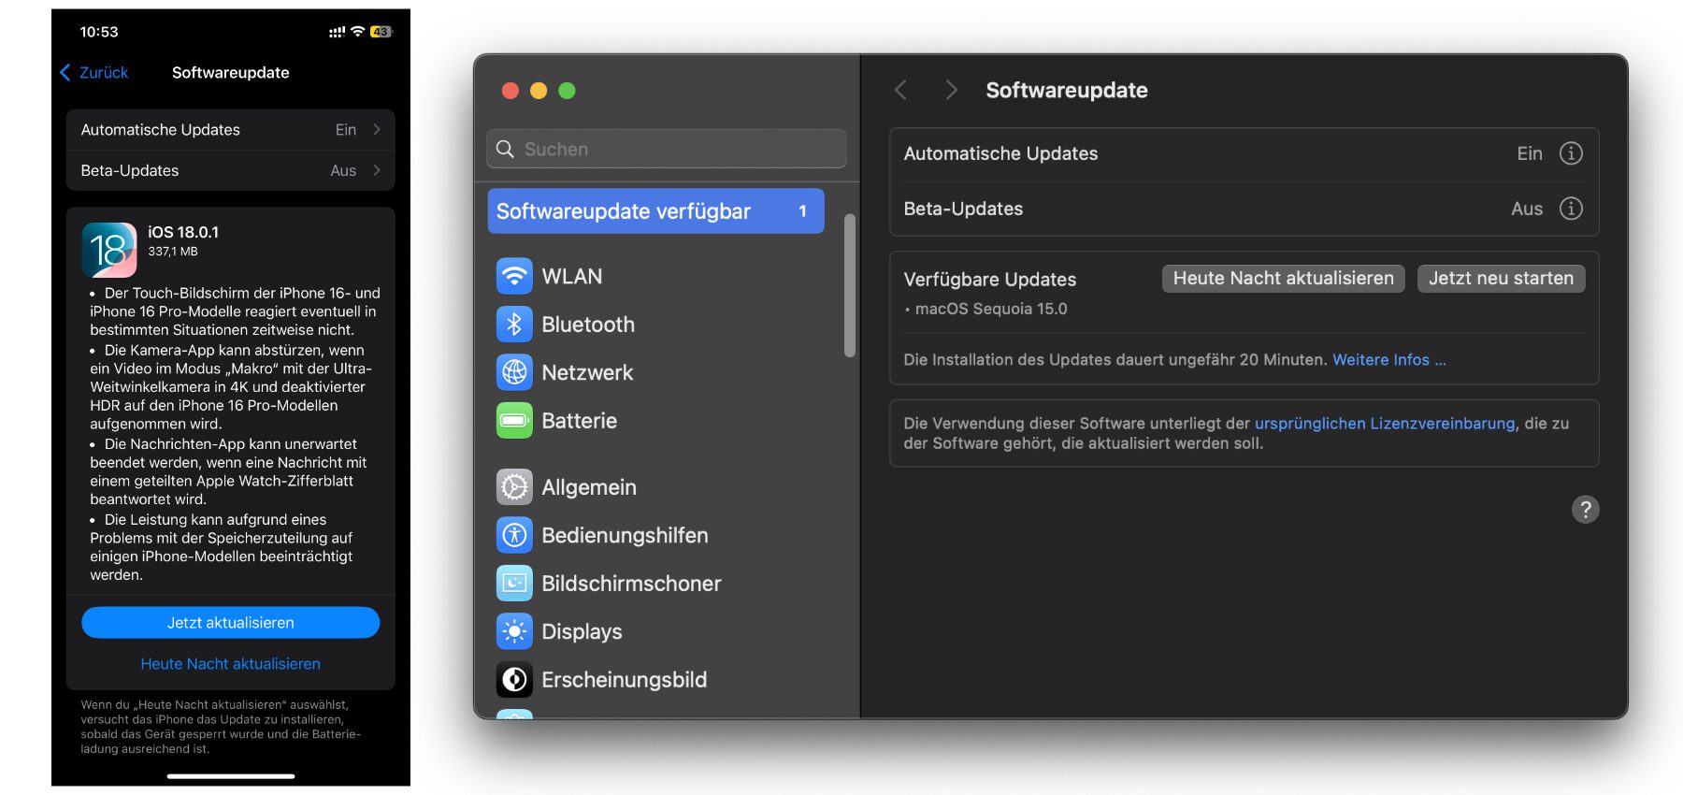Open the Weitere Infos link
Image resolution: width=1683 pixels, height=795 pixels.
1388,360
